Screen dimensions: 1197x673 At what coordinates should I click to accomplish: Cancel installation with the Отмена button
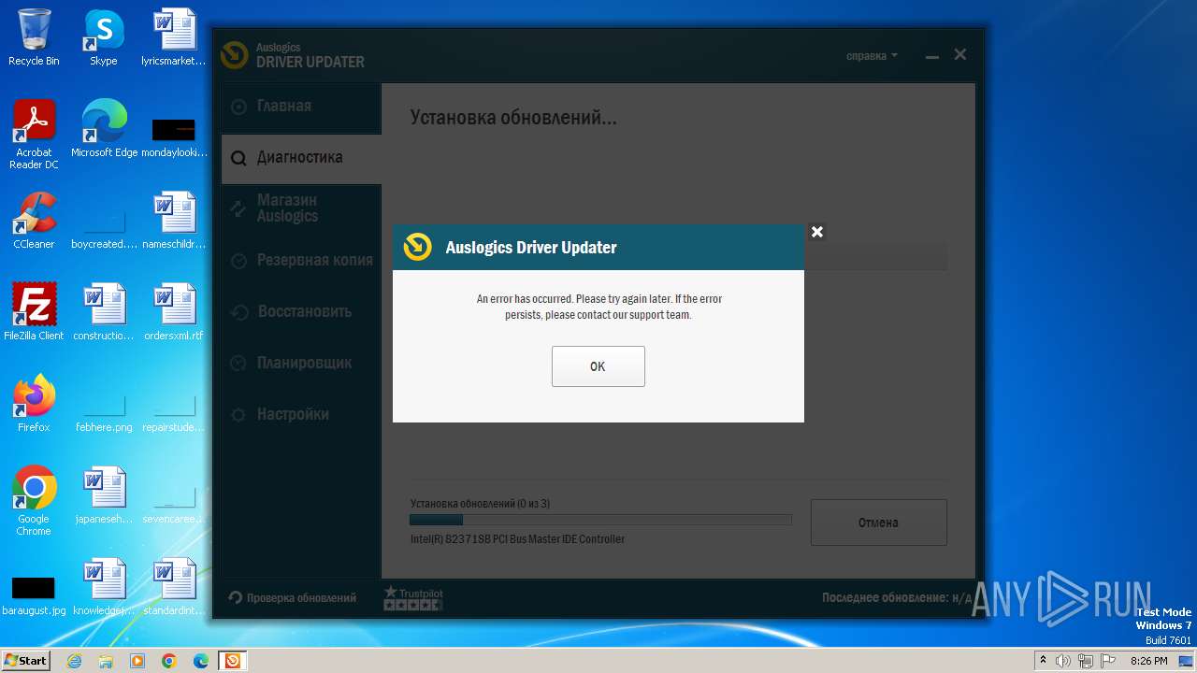coord(878,523)
